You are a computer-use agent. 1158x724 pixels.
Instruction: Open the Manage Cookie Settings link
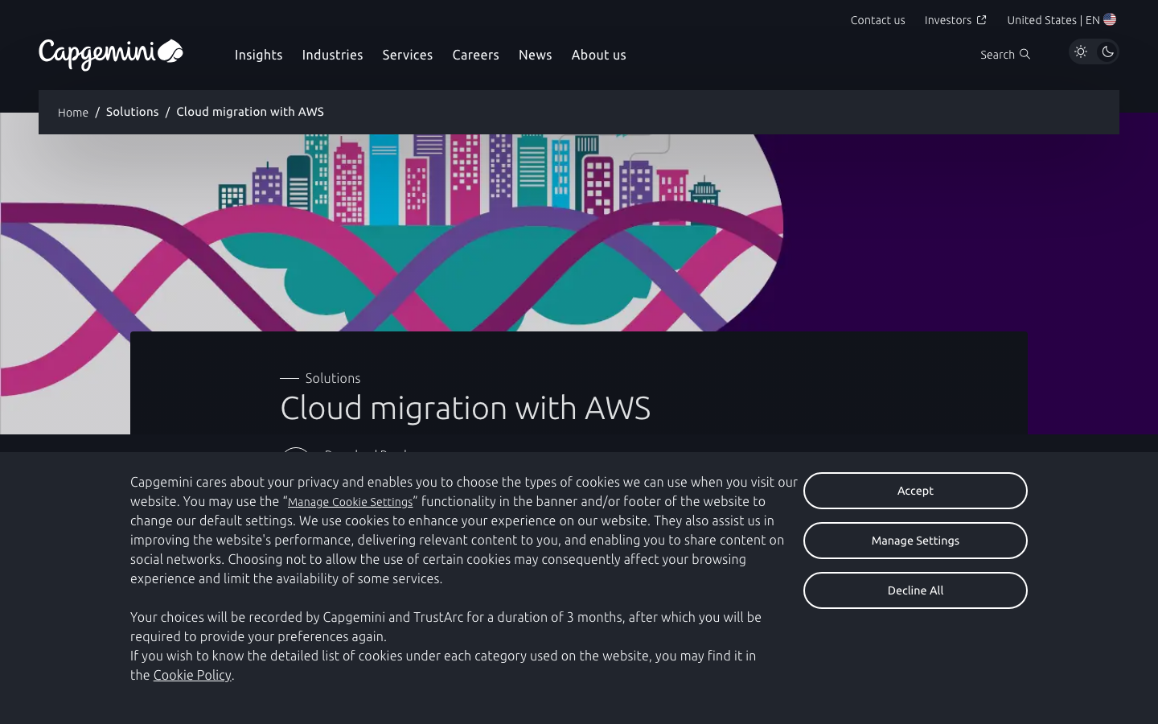(350, 502)
